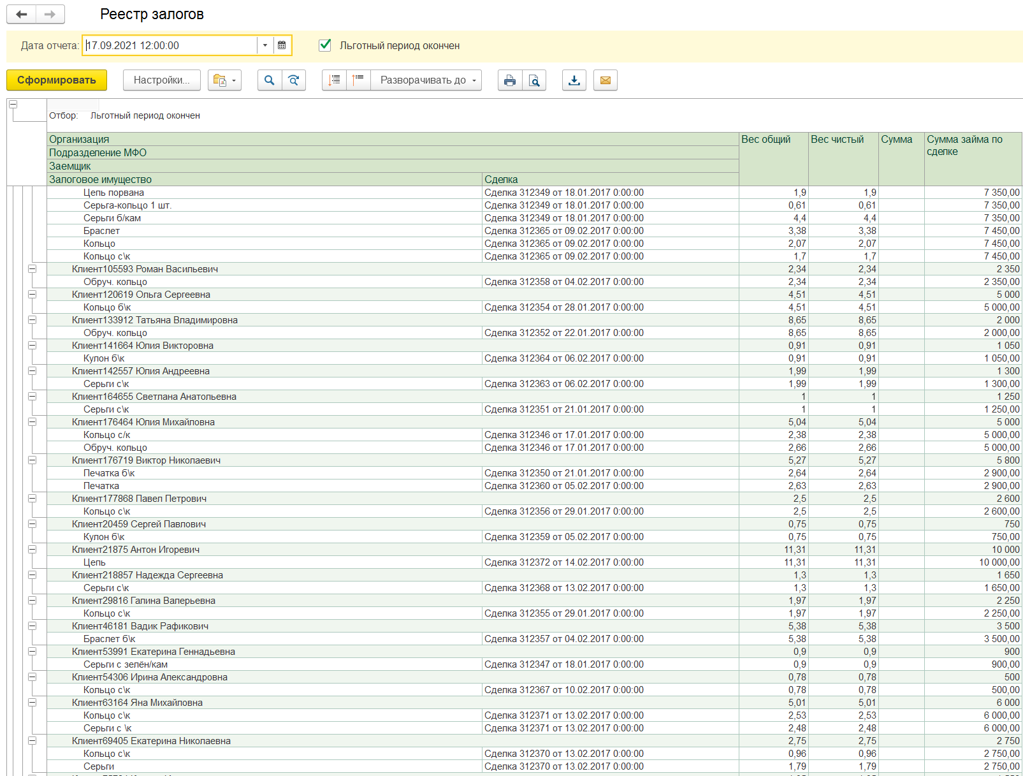Save report with the download icon
The height and width of the screenshot is (776, 1023).
574,80
